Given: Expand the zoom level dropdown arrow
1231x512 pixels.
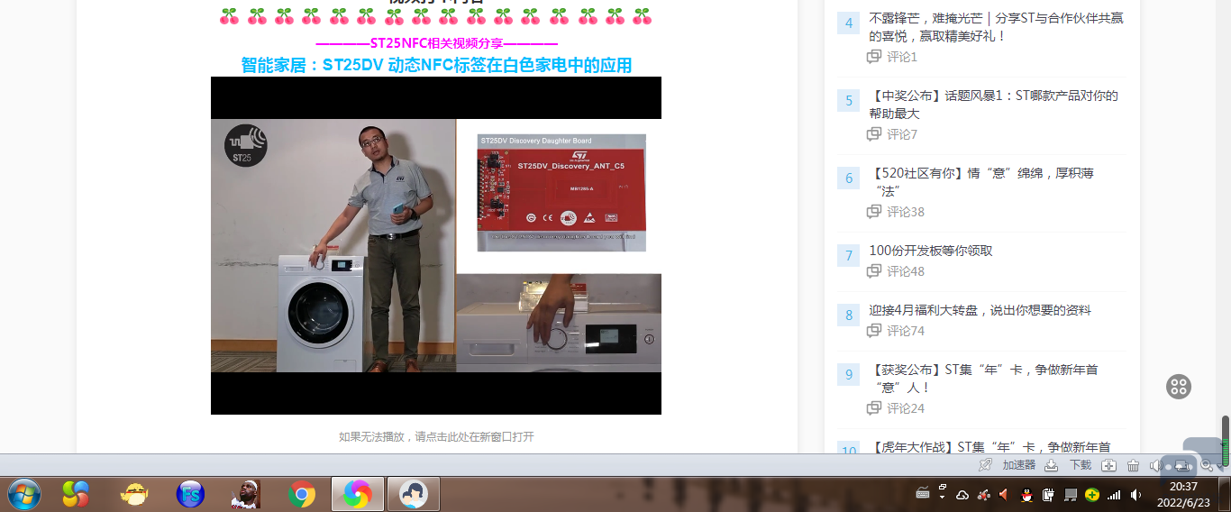Looking at the screenshot, I should (1220, 466).
